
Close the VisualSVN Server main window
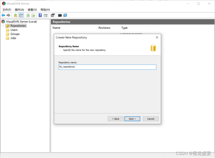click(x=209, y=4)
